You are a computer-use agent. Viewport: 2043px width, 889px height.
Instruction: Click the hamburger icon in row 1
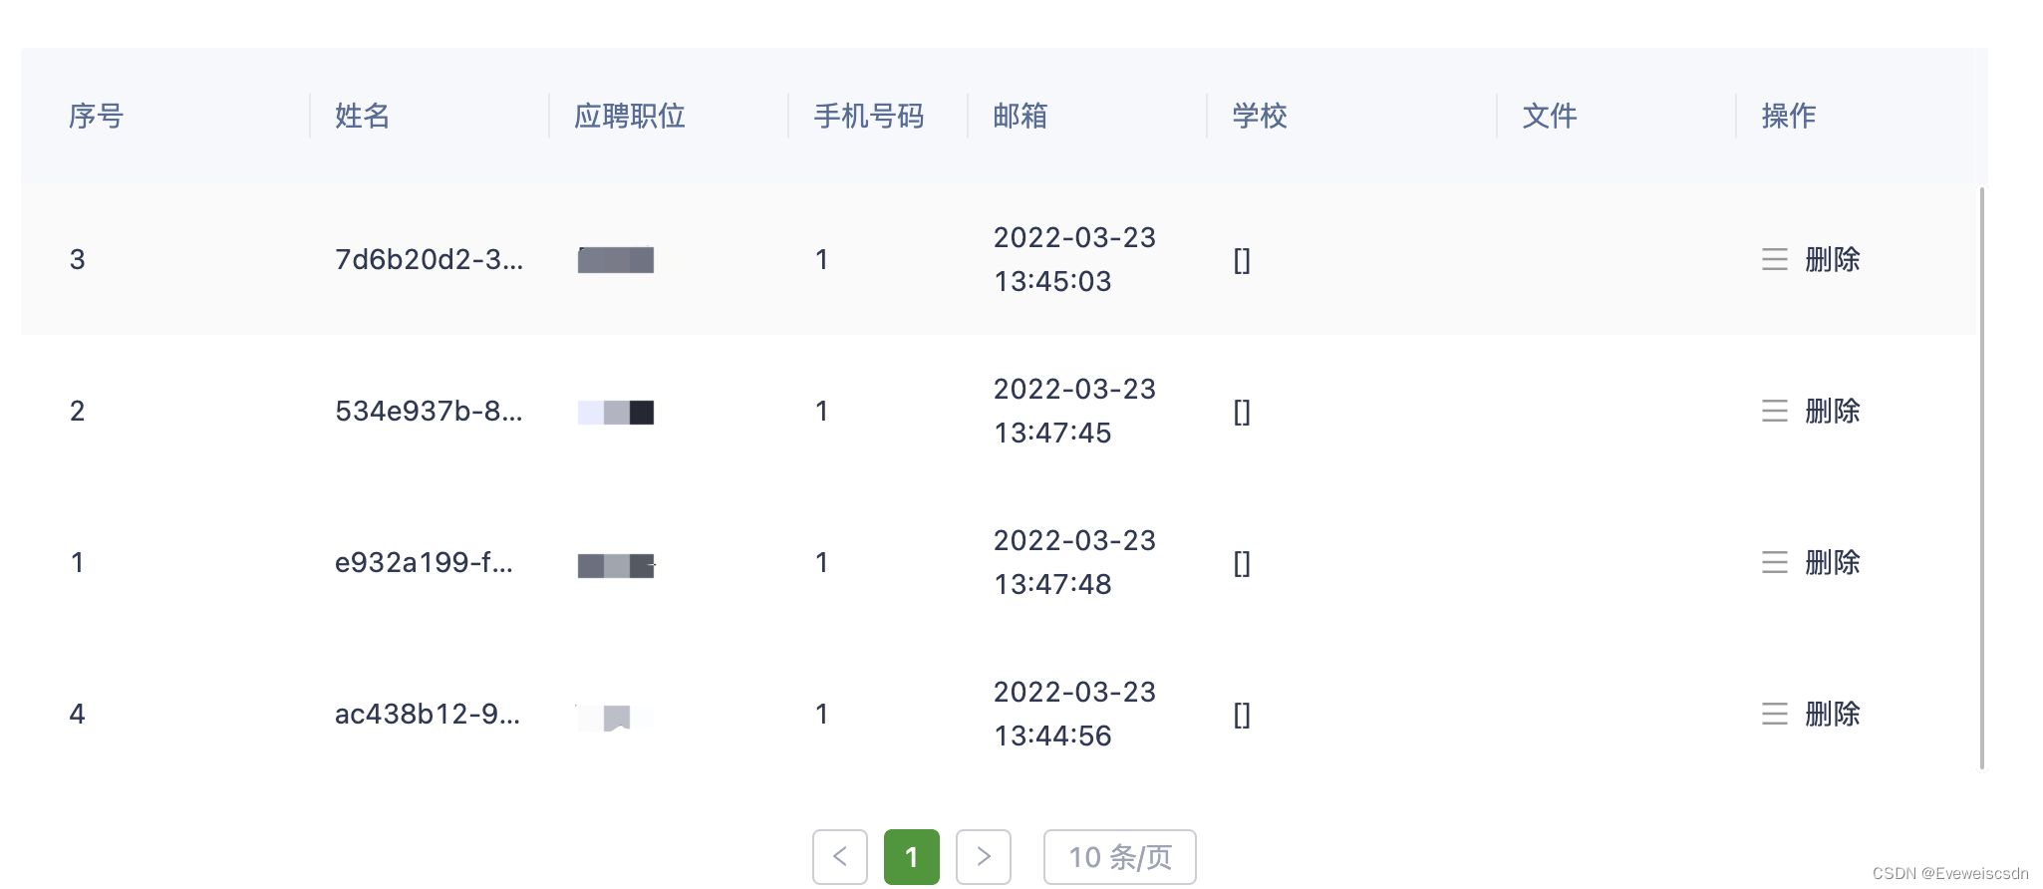click(1774, 562)
